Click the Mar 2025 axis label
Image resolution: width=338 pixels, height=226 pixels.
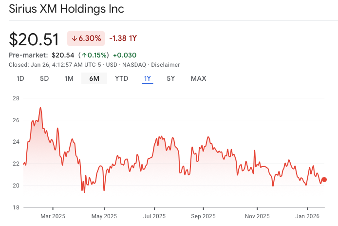(53, 216)
